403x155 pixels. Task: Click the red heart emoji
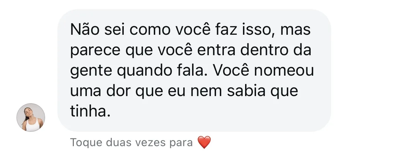pos(204,142)
